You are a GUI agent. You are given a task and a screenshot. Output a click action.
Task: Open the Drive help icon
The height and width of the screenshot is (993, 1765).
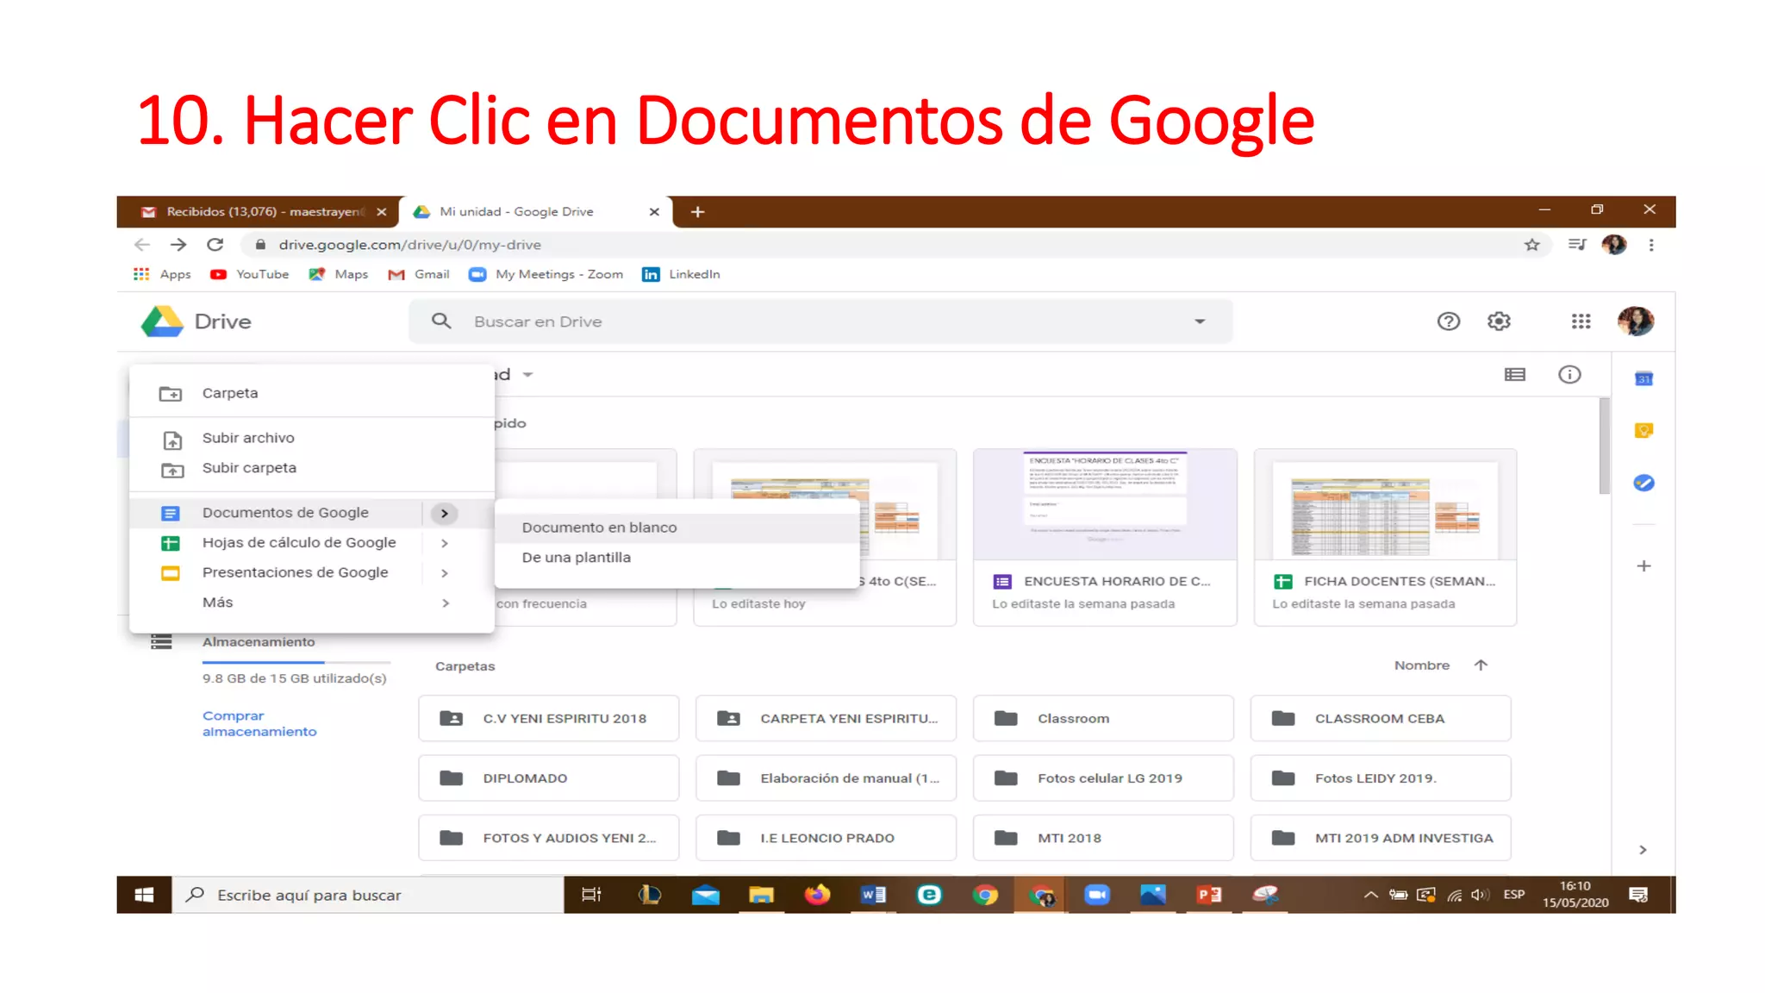click(x=1448, y=322)
